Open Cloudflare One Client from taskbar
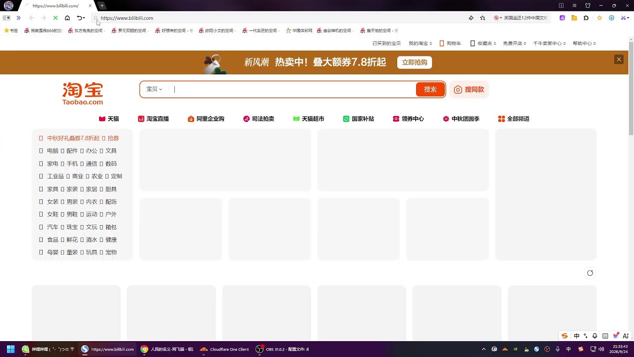 pyautogui.click(x=224, y=349)
